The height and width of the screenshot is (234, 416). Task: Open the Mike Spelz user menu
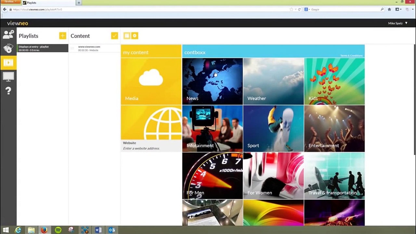pyautogui.click(x=398, y=23)
